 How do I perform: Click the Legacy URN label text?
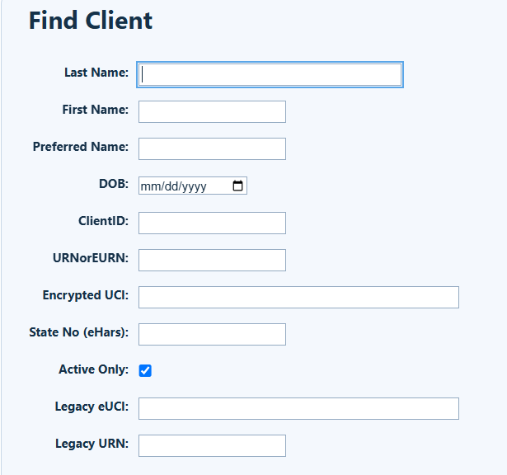point(92,444)
